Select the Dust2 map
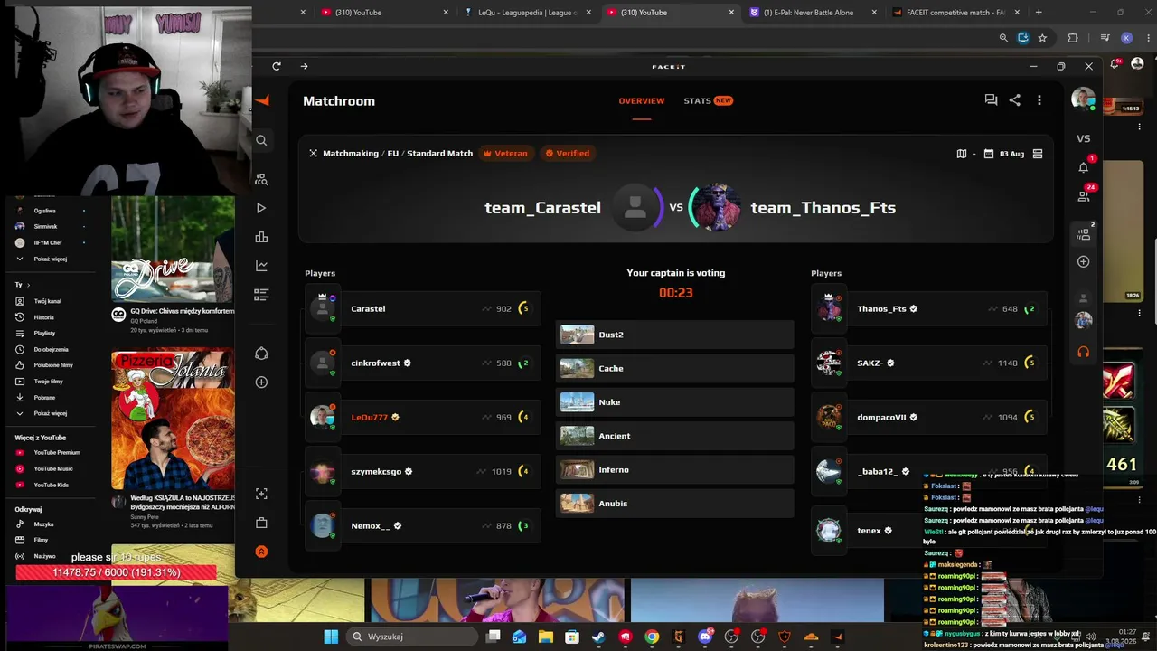The width and height of the screenshot is (1157, 651). tap(675, 335)
